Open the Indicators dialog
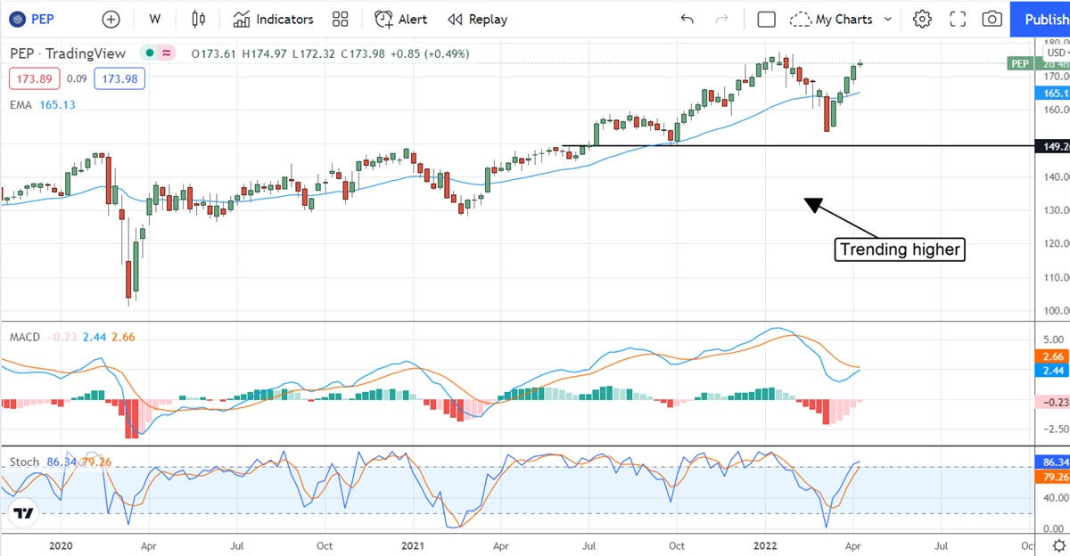This screenshot has width=1070, height=556. (274, 19)
